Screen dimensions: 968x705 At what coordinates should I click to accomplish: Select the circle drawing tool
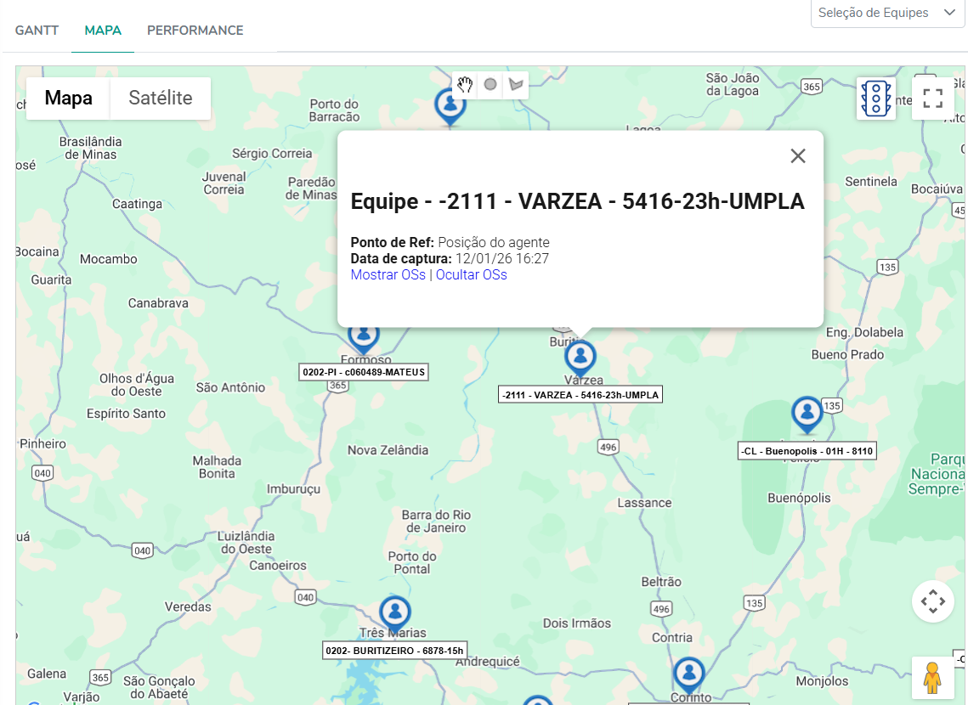tap(490, 84)
